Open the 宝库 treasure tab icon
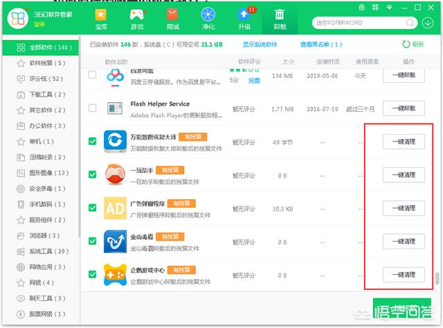This screenshot has width=443, height=328. coord(101,19)
